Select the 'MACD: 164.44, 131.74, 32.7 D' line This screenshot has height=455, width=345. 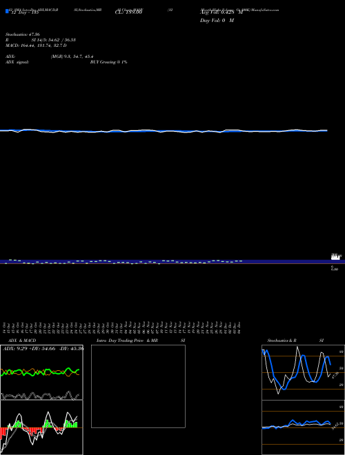click(x=36, y=45)
